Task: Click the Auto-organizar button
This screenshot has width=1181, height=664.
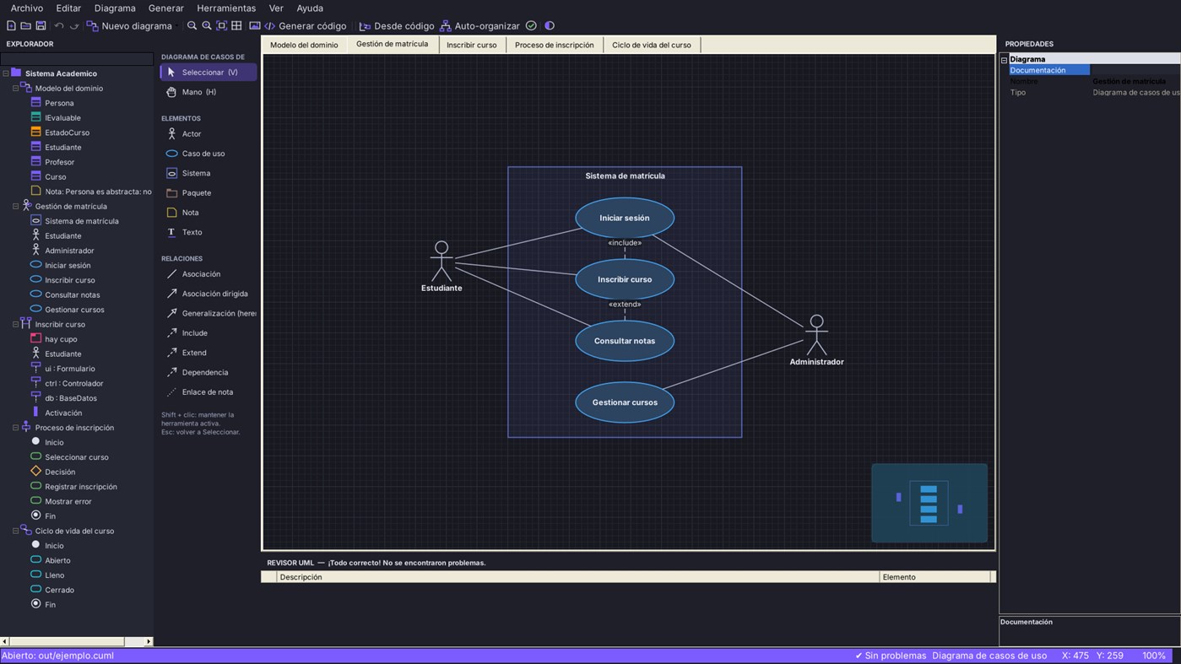Action: tap(479, 26)
